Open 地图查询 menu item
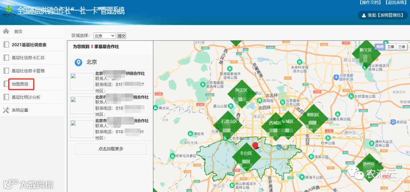Image resolution: width=410 pixels, height=192 pixels. pyautogui.click(x=32, y=84)
